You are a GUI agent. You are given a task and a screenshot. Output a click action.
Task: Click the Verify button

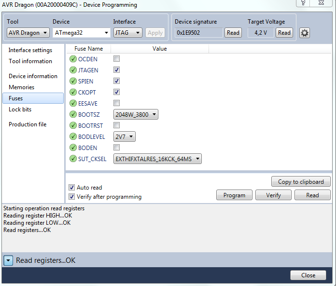tap(273, 195)
